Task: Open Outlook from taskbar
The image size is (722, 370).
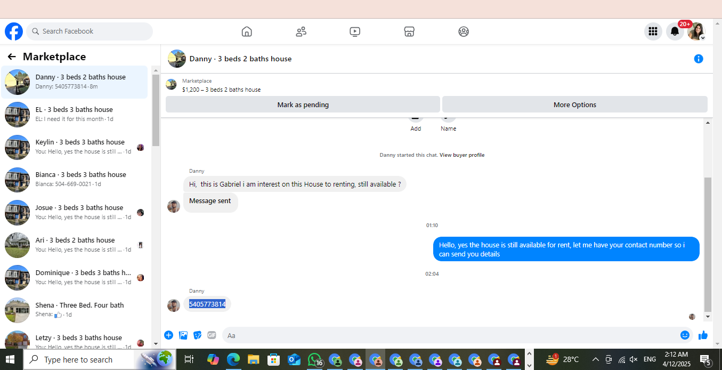Action: coord(294,360)
